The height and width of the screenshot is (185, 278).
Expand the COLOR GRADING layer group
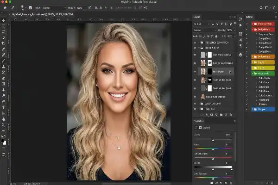pyautogui.click(x=199, y=104)
